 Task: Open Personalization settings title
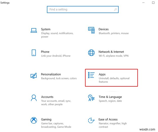pyautogui.click(x=51, y=74)
